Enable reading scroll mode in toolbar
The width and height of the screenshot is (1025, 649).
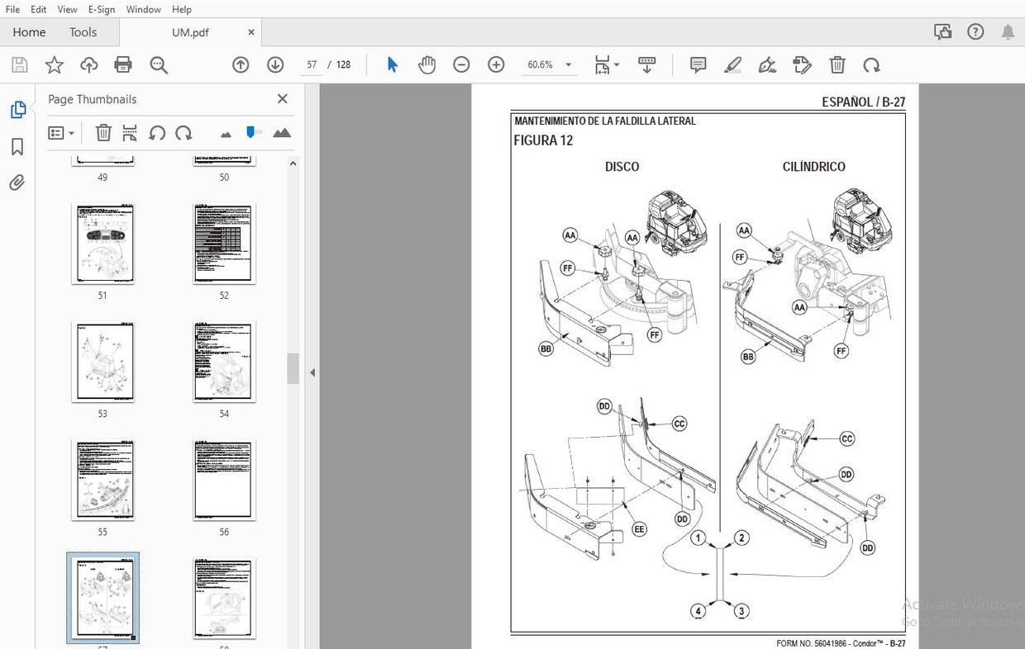pos(646,64)
